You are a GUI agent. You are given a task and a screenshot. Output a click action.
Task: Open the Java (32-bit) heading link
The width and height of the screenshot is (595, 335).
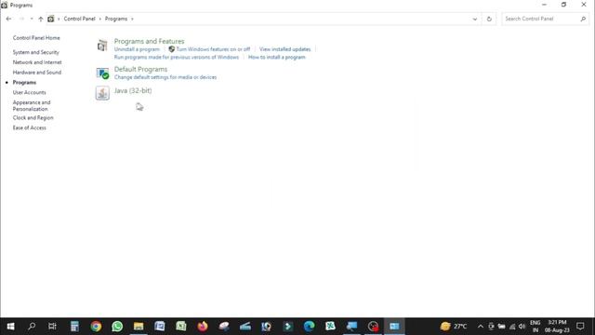coord(133,90)
